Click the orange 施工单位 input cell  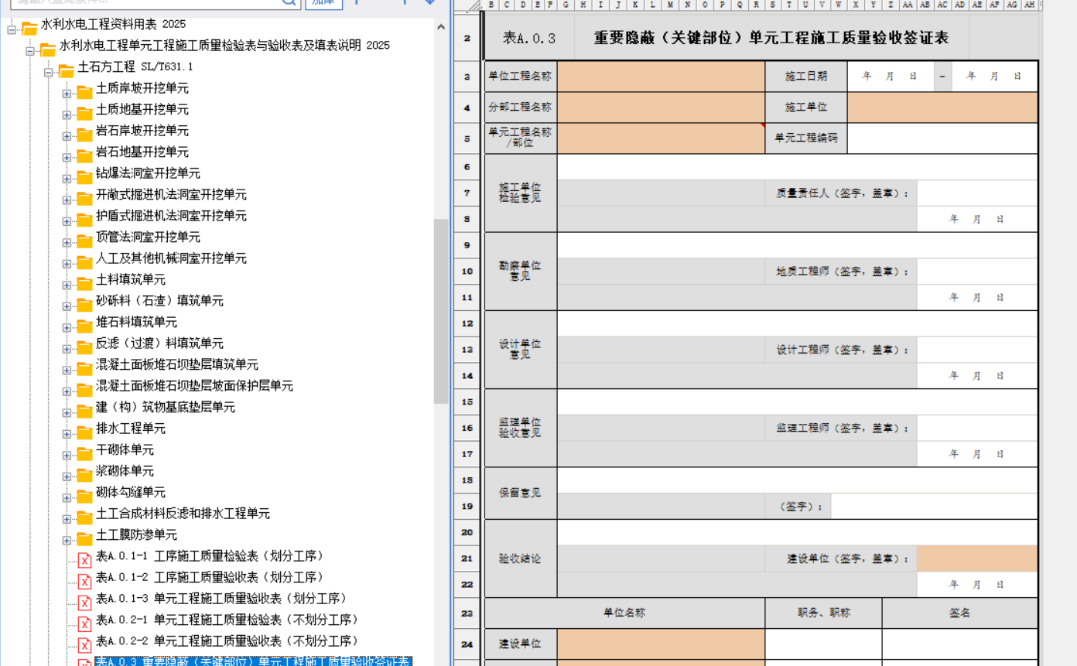pyautogui.click(x=942, y=108)
